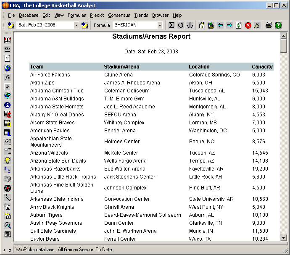Screen dimensions: 290x255
Task: Open the File menu
Action: tap(11, 15)
